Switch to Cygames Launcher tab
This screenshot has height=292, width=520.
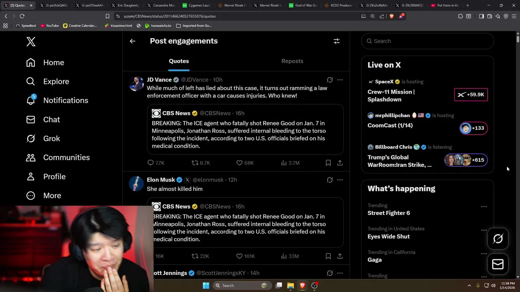tap(196, 5)
